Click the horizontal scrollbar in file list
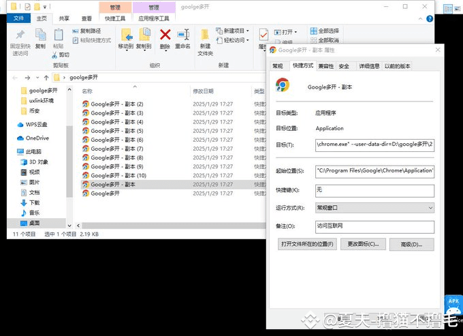 tap(174, 226)
